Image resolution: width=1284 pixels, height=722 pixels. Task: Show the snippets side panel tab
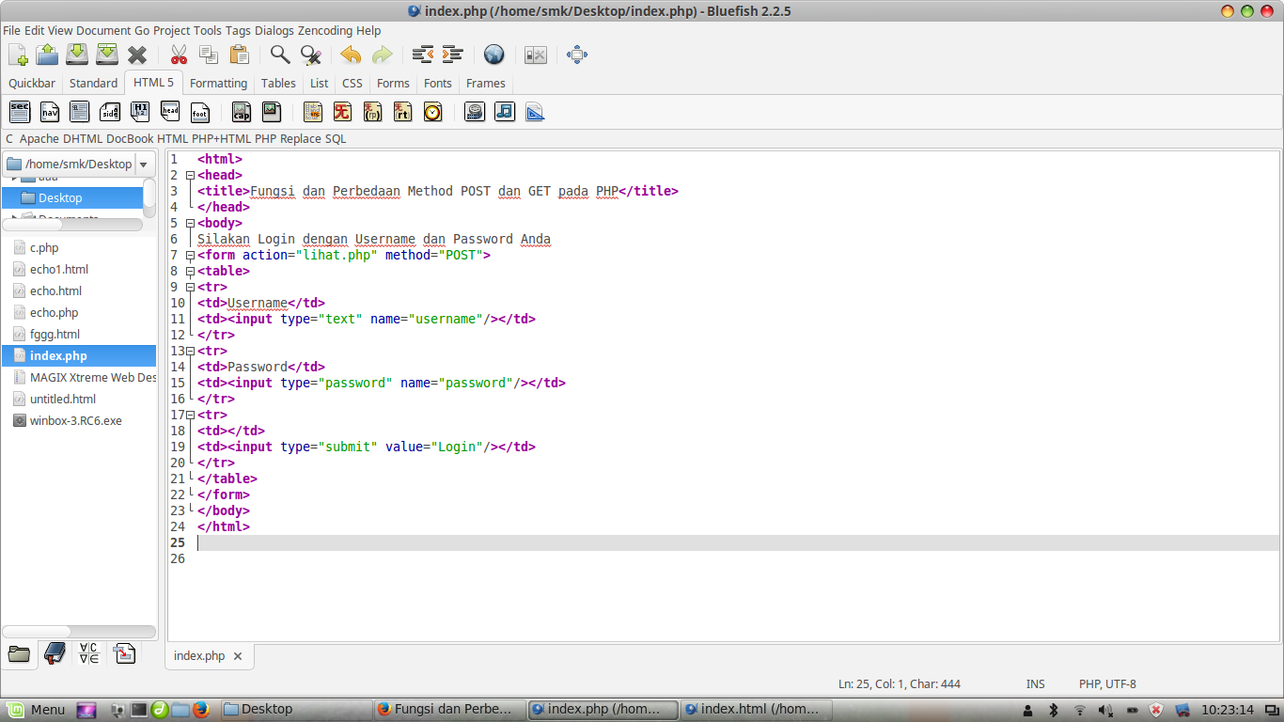click(124, 654)
